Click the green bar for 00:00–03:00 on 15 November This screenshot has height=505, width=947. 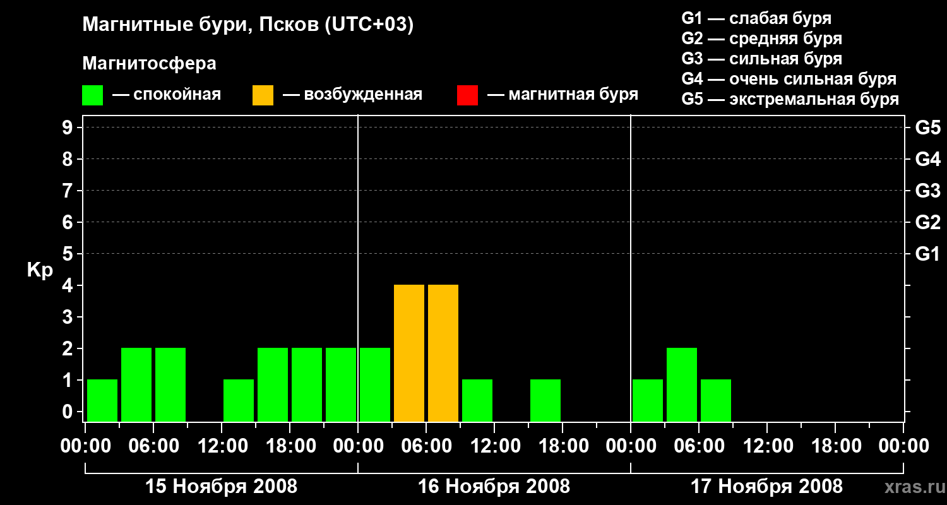102,400
